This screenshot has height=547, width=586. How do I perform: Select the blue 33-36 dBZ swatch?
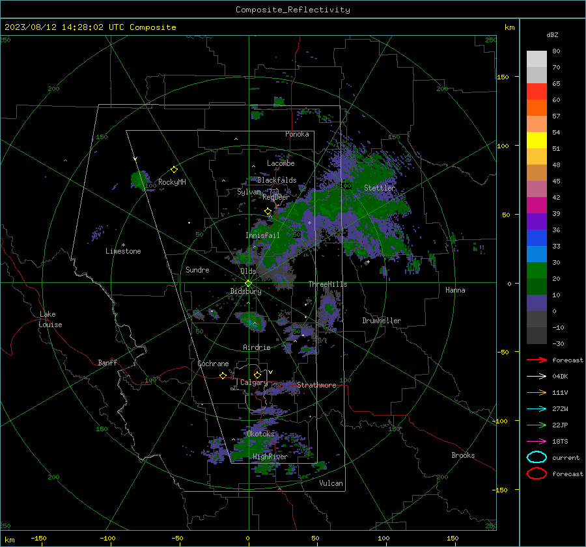(x=537, y=238)
